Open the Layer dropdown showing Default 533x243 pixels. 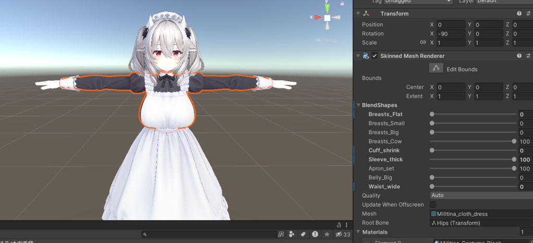tap(504, 2)
